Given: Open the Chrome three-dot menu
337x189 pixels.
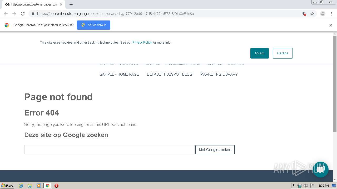Looking at the screenshot, I should (x=331, y=14).
